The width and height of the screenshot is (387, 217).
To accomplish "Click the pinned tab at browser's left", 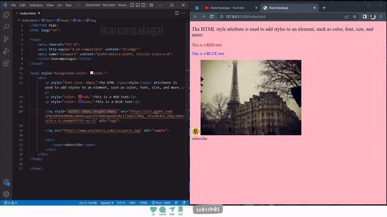I will pyautogui.click(x=197, y=8).
